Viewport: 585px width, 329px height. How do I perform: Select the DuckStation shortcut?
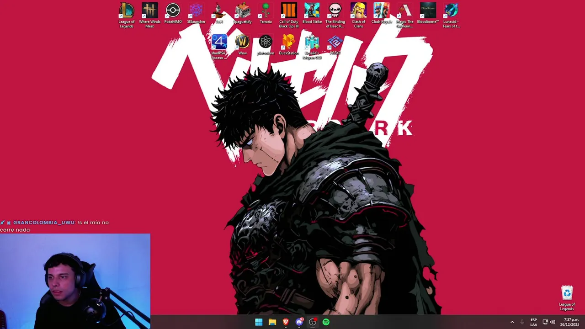(289, 45)
